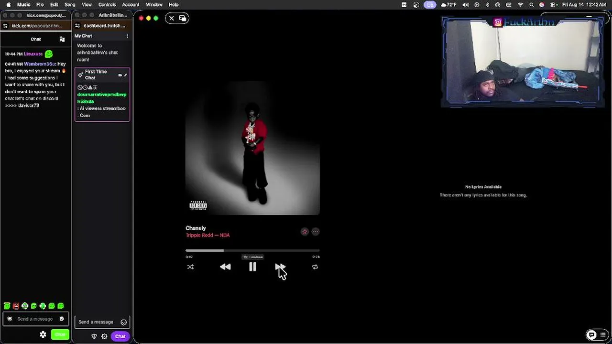Click the kick.com address bar site settings icon
612x344 pixels.
click(5, 26)
